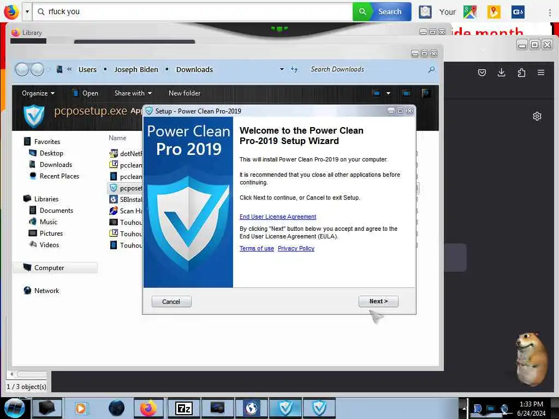This screenshot has height=419, width=559.
Task: Click the Search Downloads field
Action: point(367,69)
